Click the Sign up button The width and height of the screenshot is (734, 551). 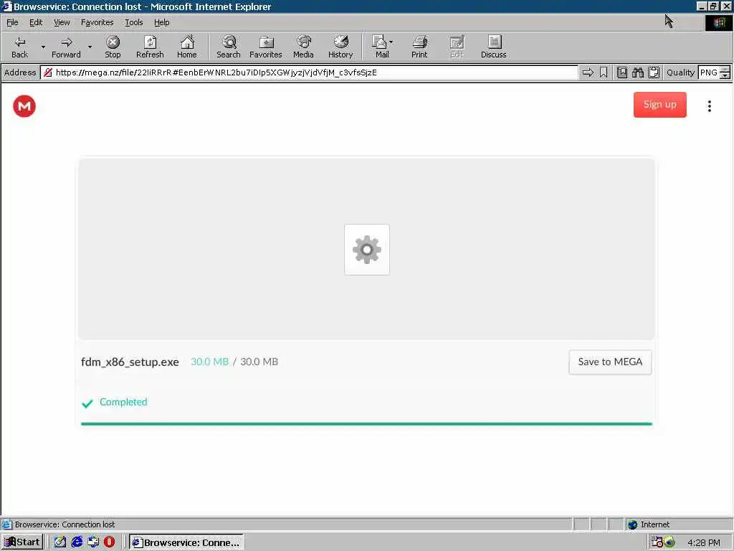tap(659, 105)
